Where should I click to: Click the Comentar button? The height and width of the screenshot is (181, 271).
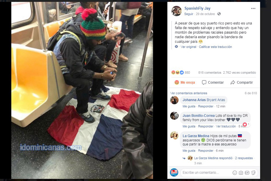click(x=213, y=82)
